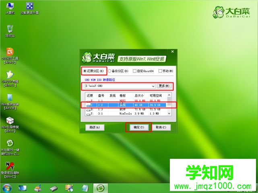258x193 pixels.
Task: Click the 可用空间 column header
Action: tap(156, 96)
